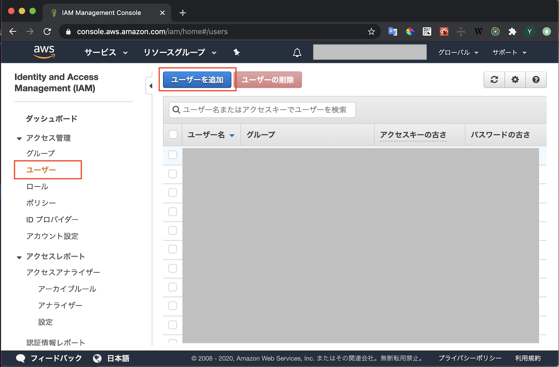
Task: Sort by ユーザー名 column header
Action: pyautogui.click(x=211, y=135)
